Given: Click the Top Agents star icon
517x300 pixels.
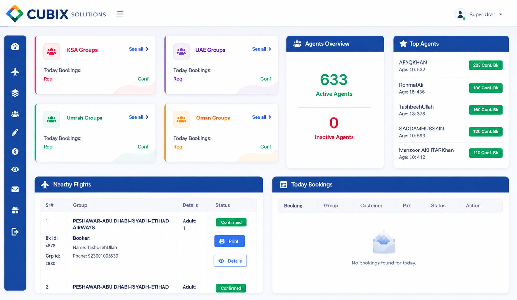Looking at the screenshot, I should point(403,44).
